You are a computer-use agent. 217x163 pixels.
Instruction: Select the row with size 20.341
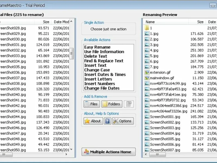[35, 133]
